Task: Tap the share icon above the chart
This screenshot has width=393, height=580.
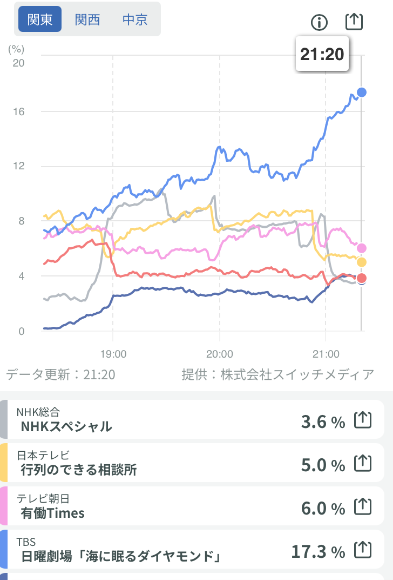Action: 354,21
